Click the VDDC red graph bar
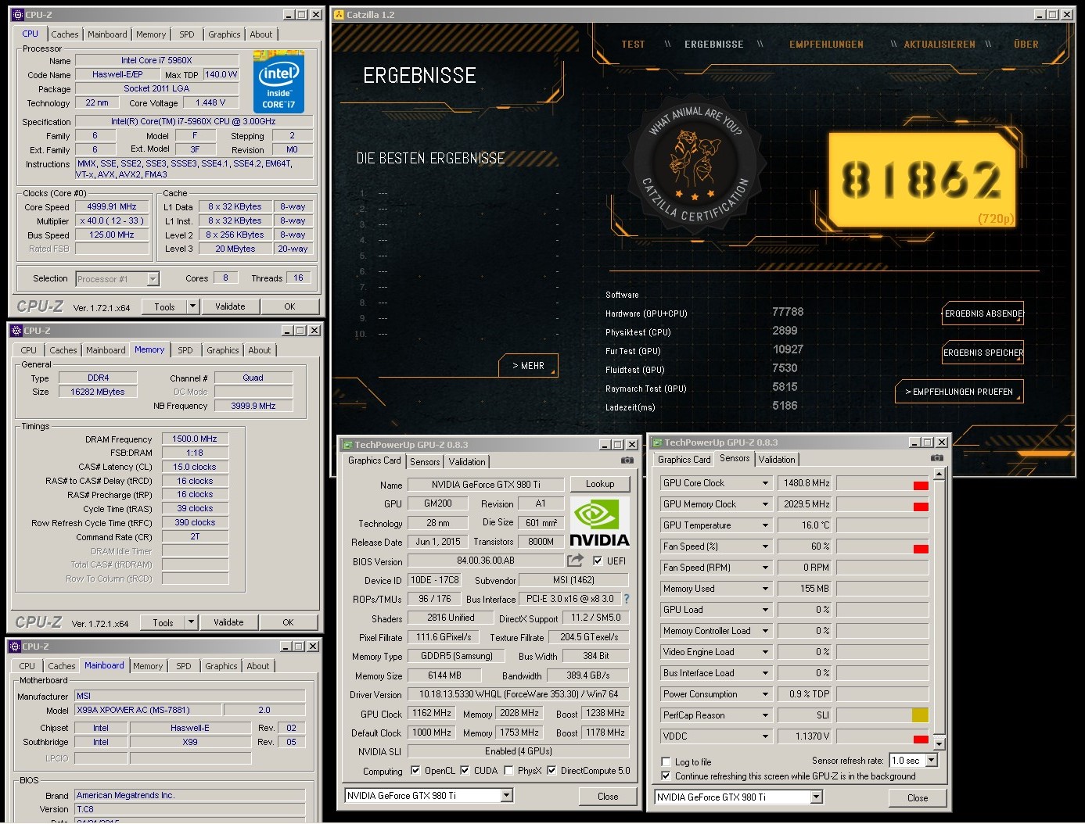This screenshot has width=1085, height=824. (x=921, y=740)
